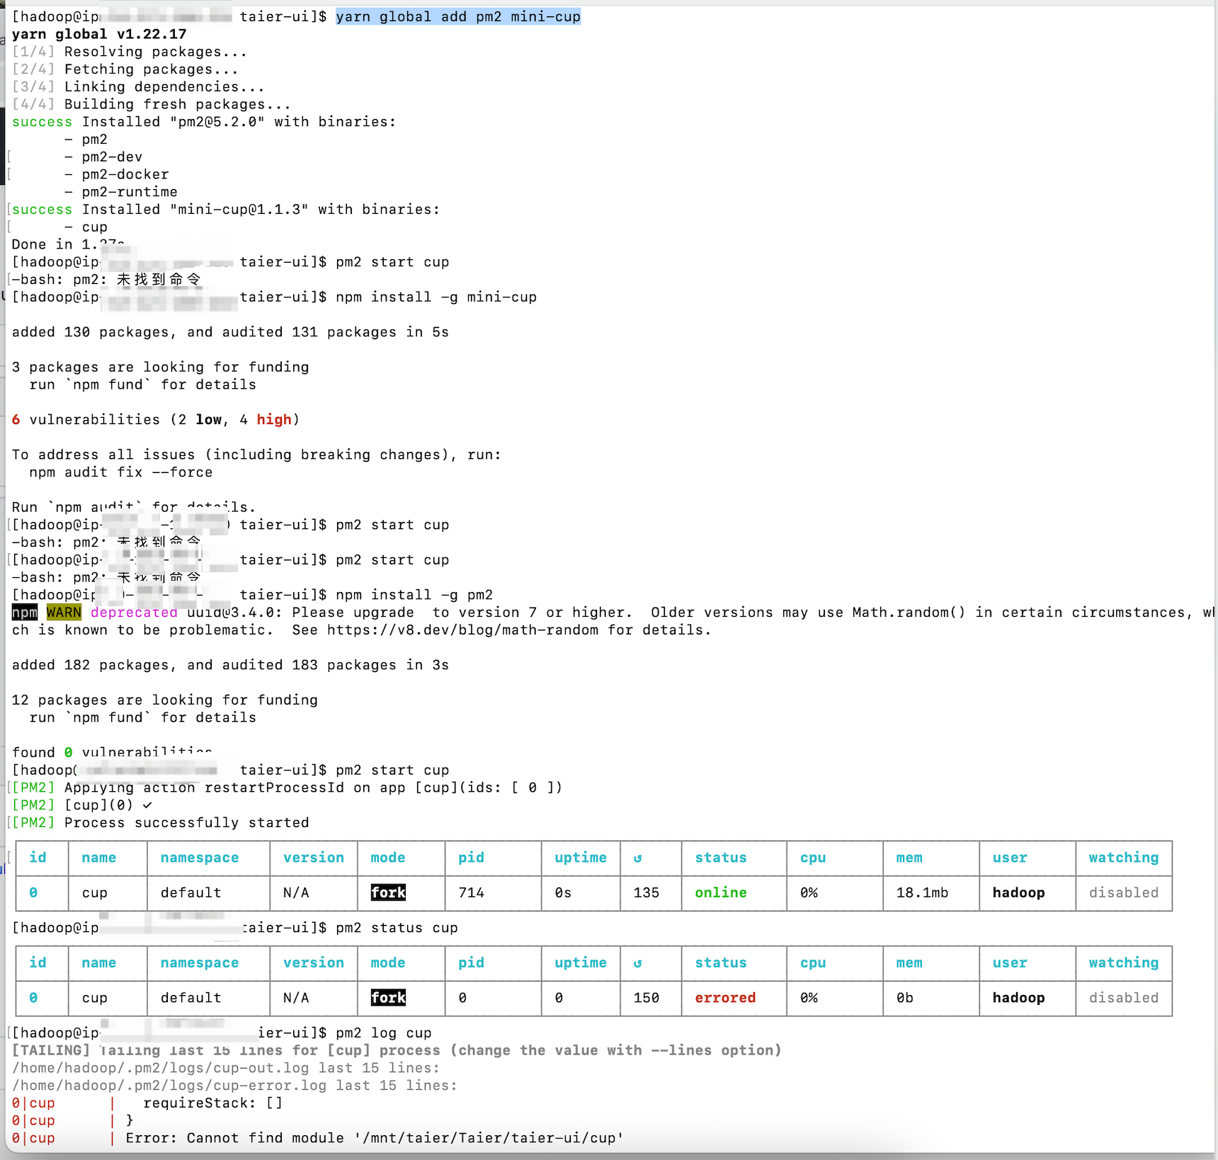Click the 'errored' status cell in second table
This screenshot has height=1160, width=1218.
click(x=725, y=998)
